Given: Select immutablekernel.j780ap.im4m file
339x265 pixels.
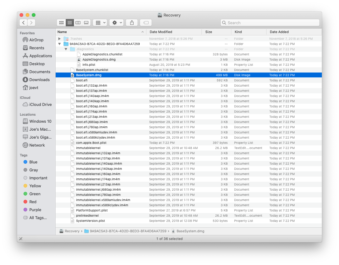Looking at the screenshot, I should 189,195.
